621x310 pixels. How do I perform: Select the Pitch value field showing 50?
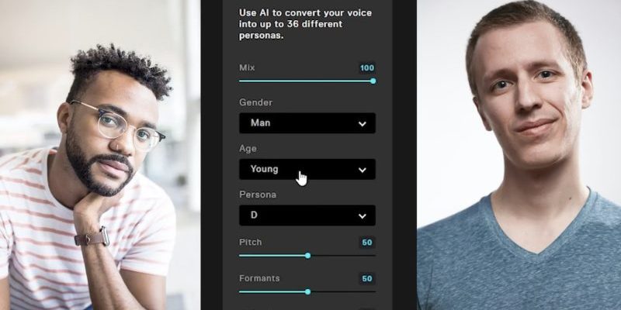367,243
